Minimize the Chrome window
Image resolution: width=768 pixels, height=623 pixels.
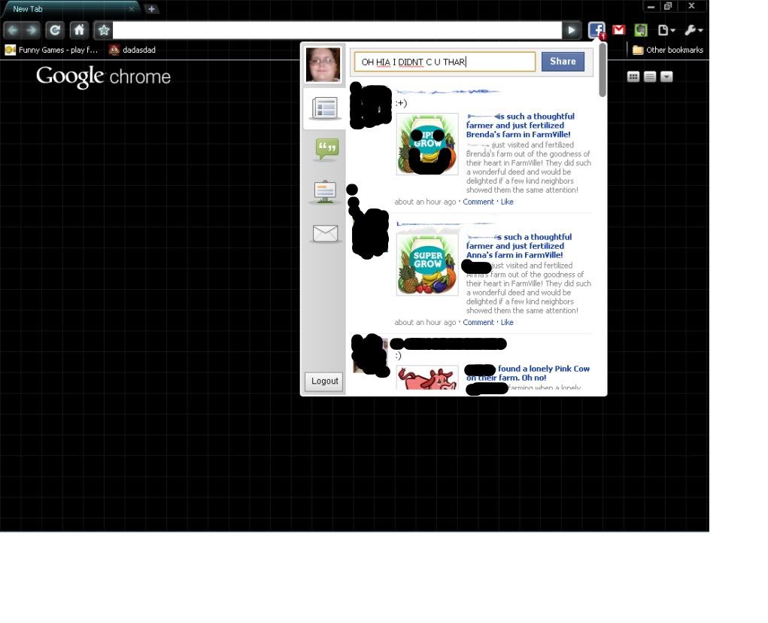pos(651,6)
